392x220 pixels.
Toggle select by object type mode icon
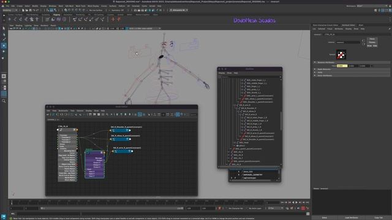point(51,10)
